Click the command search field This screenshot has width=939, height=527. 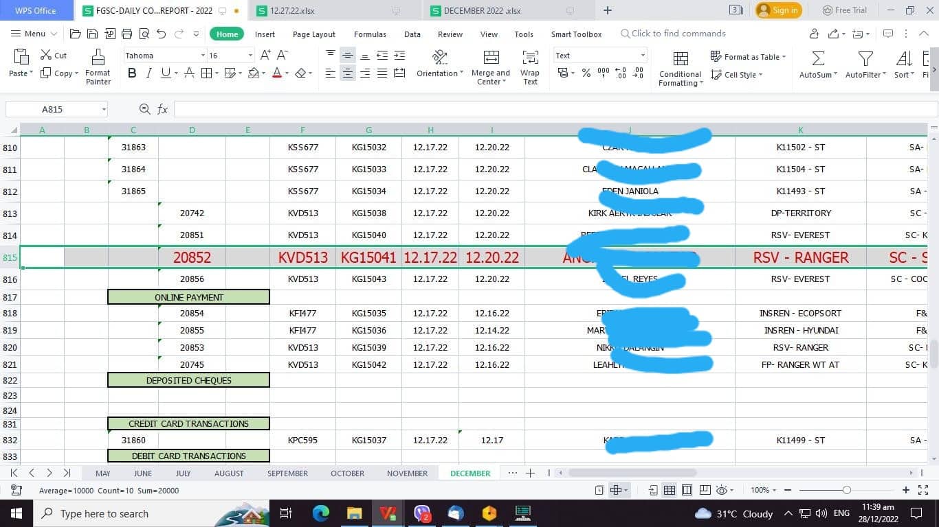[674, 34]
